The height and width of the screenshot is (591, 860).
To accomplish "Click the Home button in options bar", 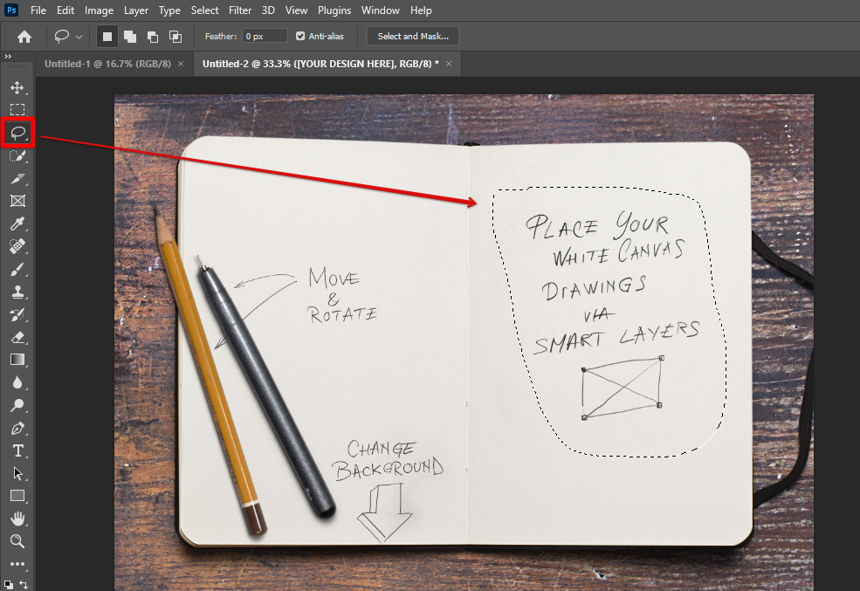I will 24,36.
